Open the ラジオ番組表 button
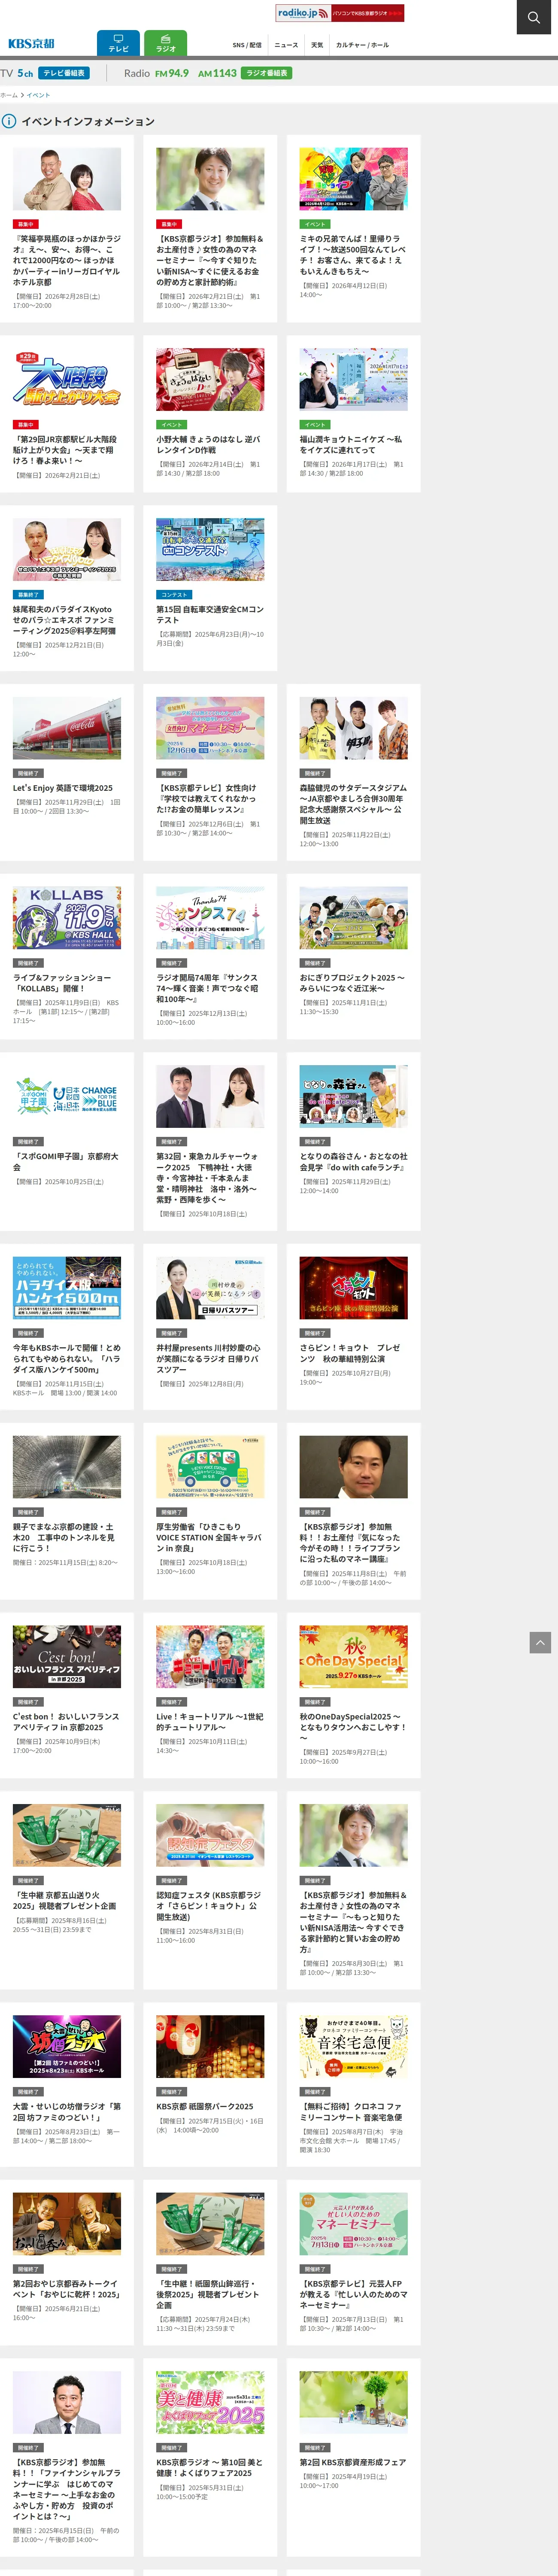The width and height of the screenshot is (558, 2576). pos(266,73)
